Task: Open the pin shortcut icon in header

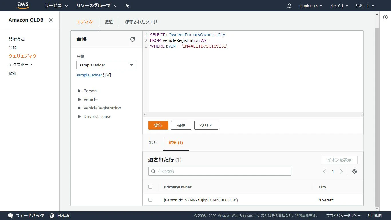Action: click(x=127, y=6)
